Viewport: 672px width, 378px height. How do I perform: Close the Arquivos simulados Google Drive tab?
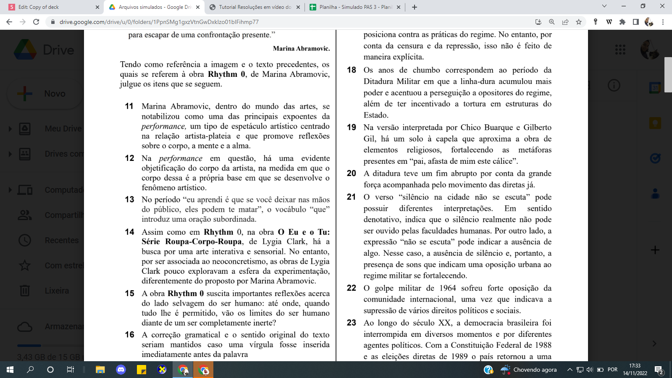[197, 7]
